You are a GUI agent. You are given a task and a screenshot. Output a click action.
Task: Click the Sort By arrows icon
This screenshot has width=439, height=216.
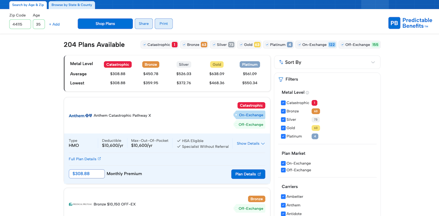[281, 62]
